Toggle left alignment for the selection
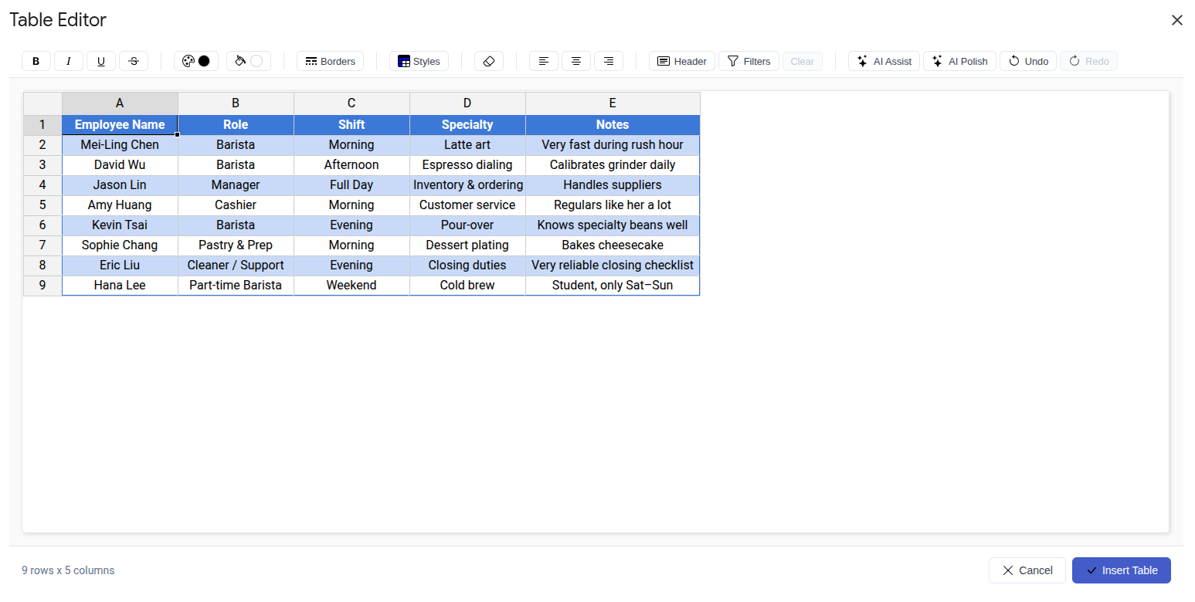1195x602 pixels. [543, 61]
